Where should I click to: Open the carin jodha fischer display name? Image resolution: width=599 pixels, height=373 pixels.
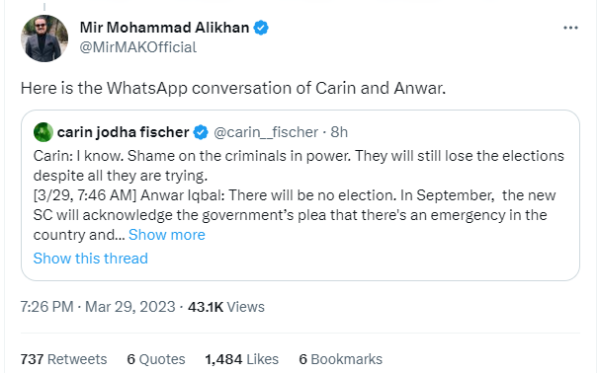(x=123, y=132)
